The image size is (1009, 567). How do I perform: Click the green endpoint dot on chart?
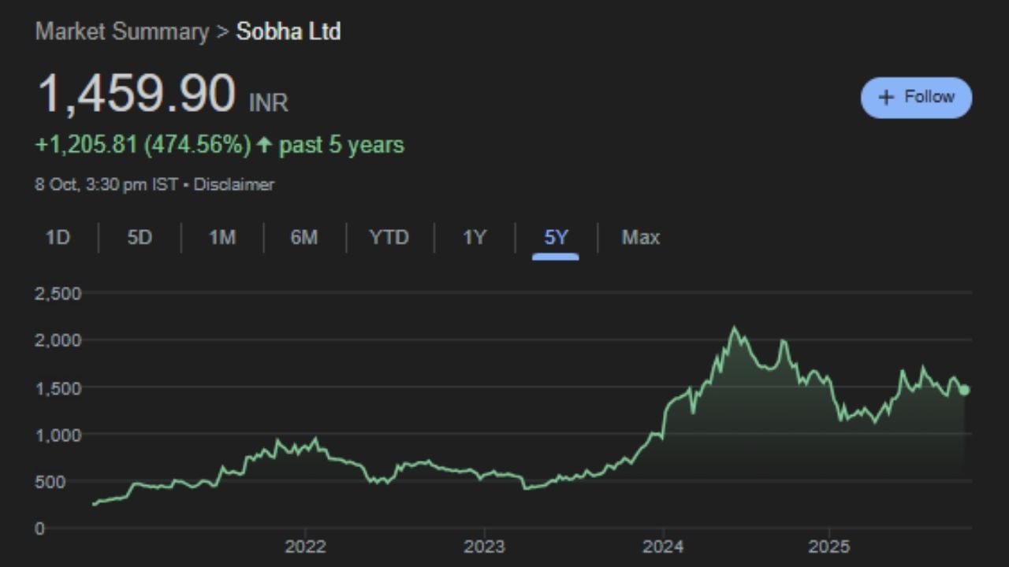click(964, 390)
